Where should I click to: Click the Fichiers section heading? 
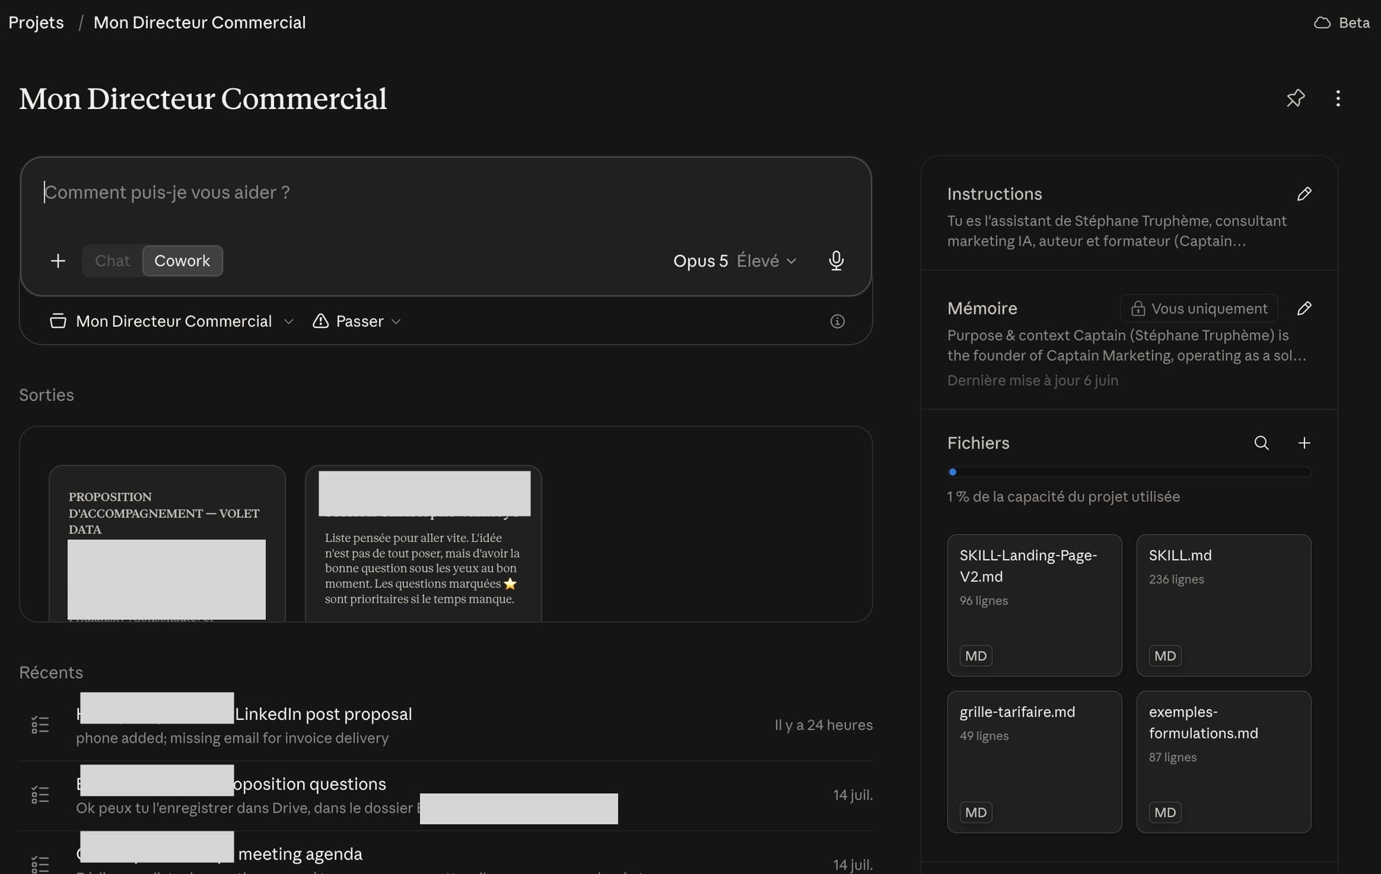point(978,443)
